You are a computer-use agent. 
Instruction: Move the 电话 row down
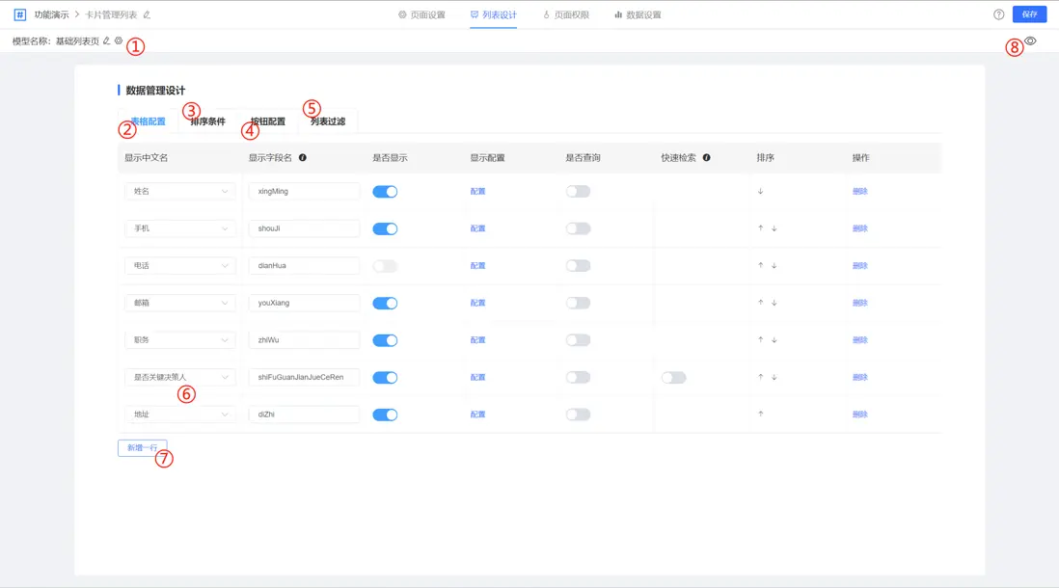click(x=774, y=265)
